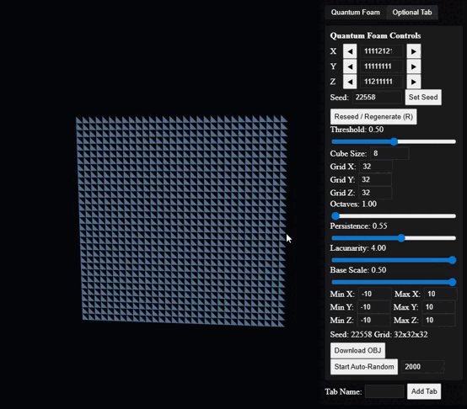Click the 'Threshold: 0.50' label
Screen dimensions: 467x409
tap(357, 130)
